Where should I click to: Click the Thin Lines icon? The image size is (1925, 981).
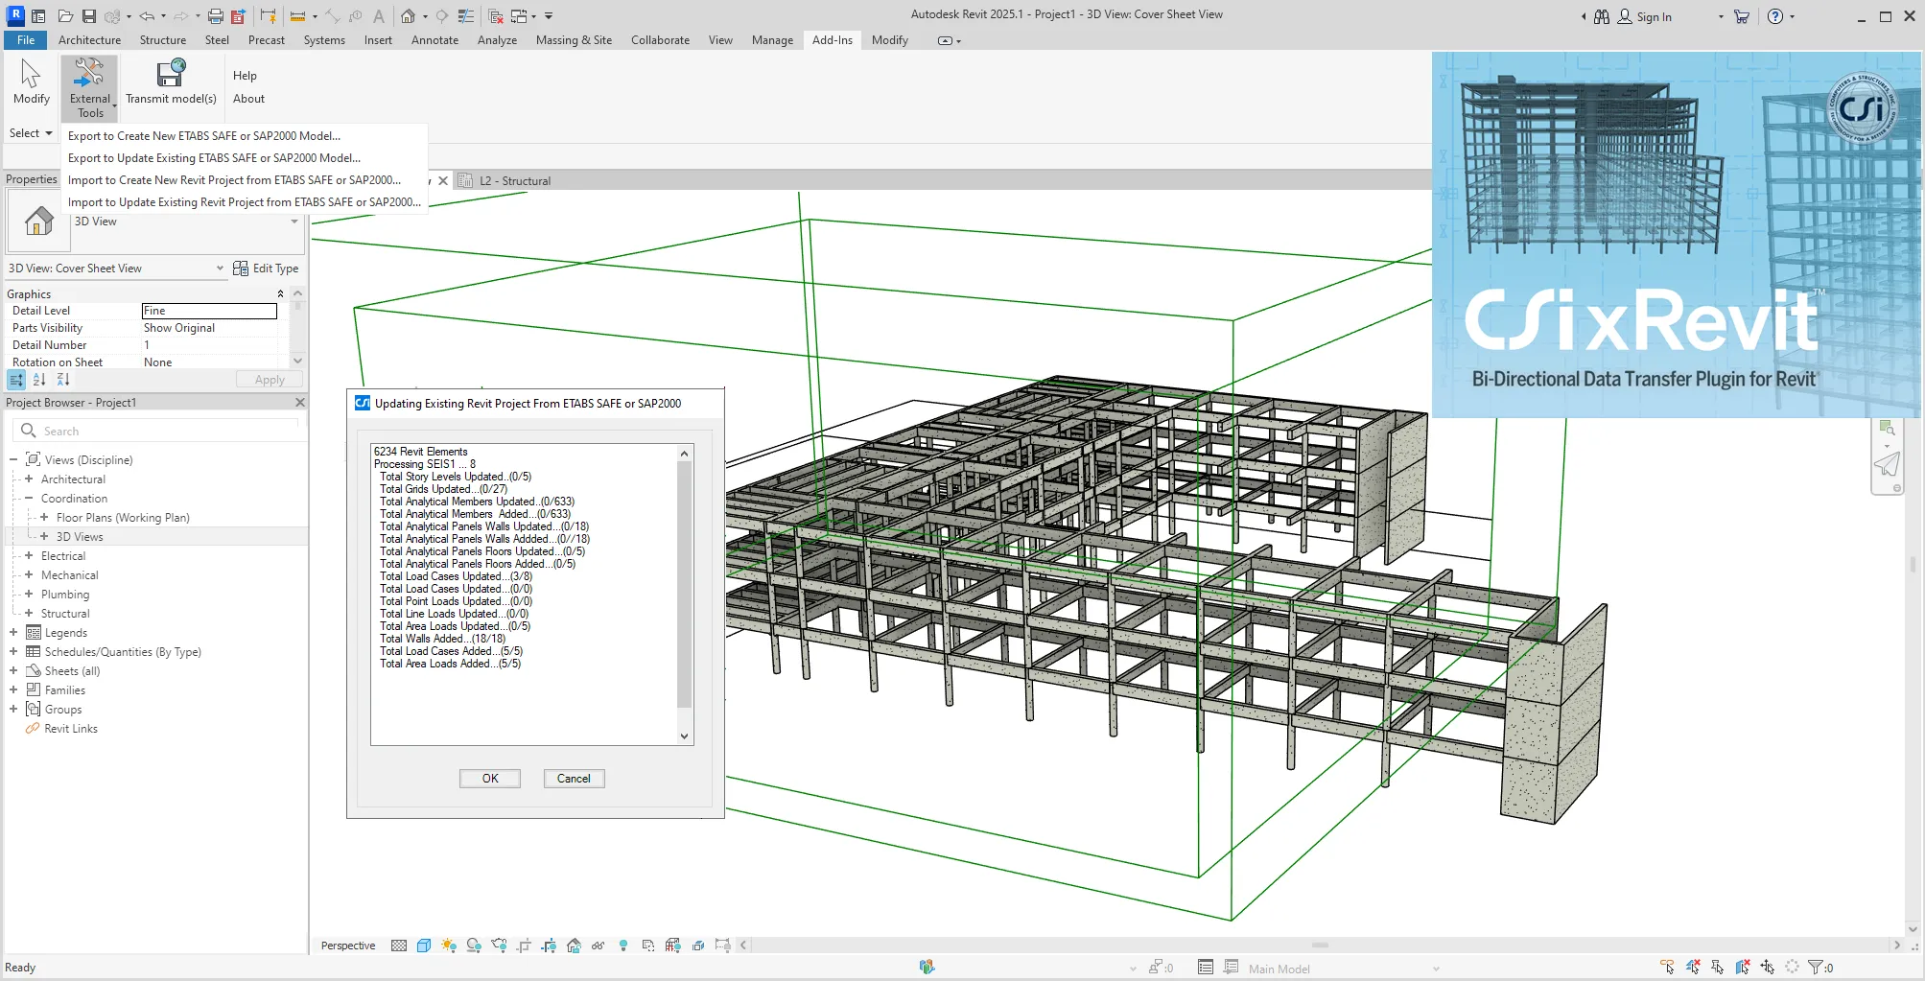[466, 16]
